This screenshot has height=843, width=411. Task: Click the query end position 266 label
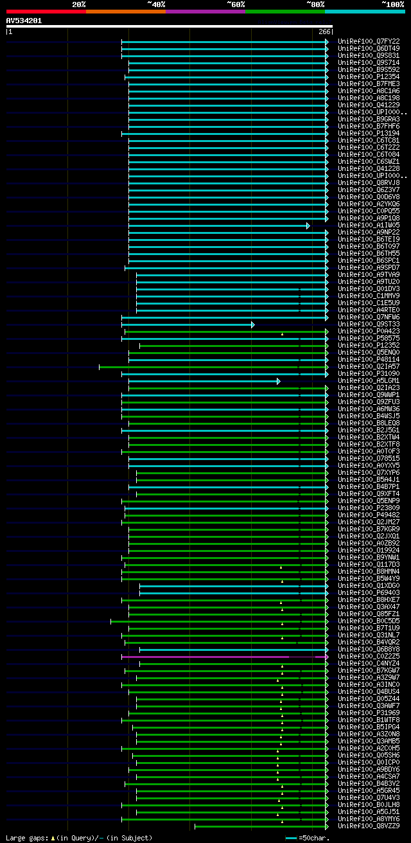click(324, 32)
